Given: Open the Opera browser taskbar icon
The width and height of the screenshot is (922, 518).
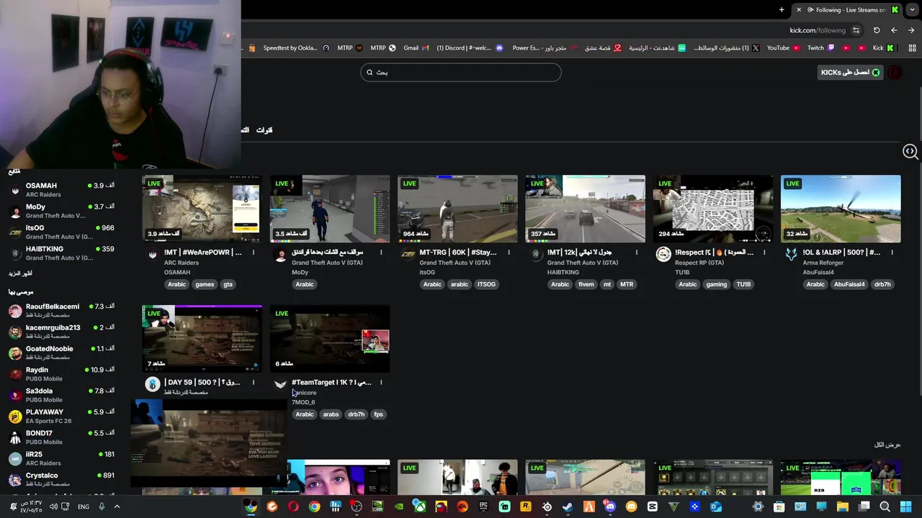Looking at the screenshot, I should tap(292, 506).
